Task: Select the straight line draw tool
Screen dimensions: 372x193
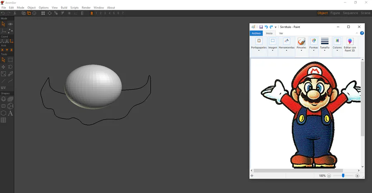Action: (3, 81)
